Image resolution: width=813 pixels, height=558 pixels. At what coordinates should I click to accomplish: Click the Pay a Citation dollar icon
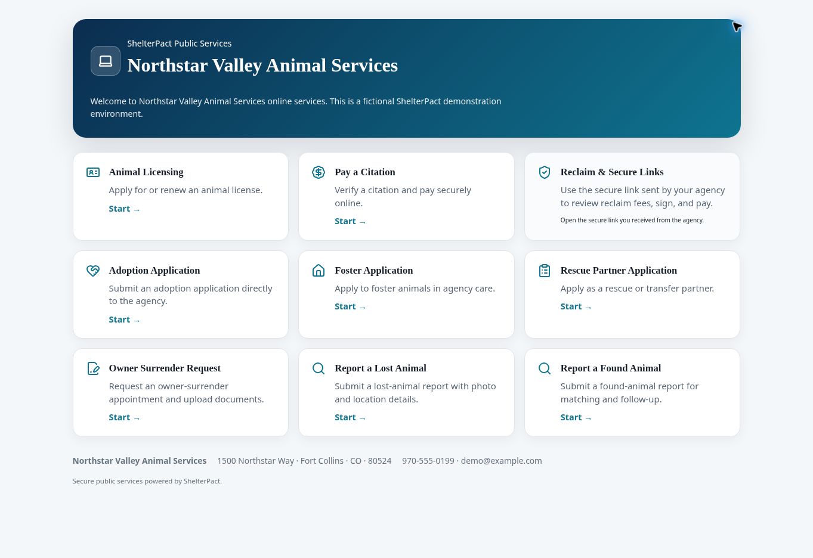(x=319, y=172)
